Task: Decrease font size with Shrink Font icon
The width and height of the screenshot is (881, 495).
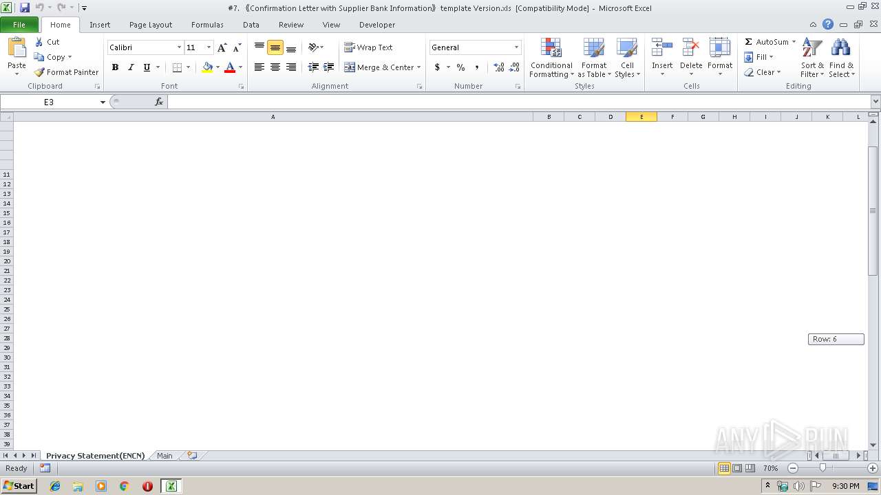Action: (x=237, y=47)
